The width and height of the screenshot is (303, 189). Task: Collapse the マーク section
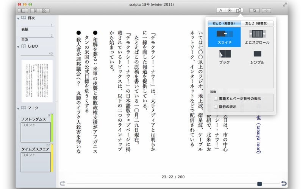coord(18,108)
